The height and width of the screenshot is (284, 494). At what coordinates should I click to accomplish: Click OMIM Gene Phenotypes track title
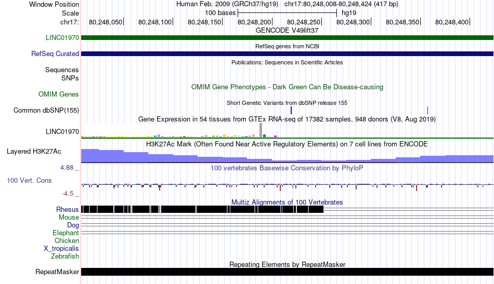click(287, 87)
